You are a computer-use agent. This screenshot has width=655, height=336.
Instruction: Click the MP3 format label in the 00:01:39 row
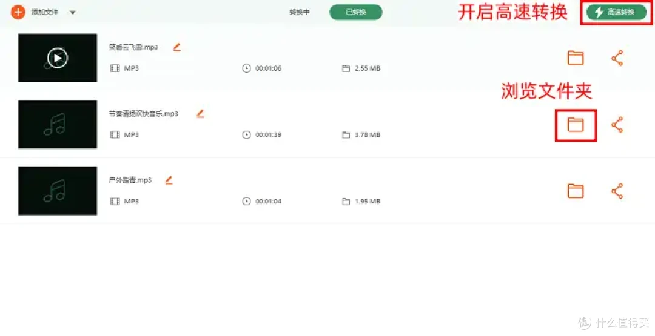[132, 134]
